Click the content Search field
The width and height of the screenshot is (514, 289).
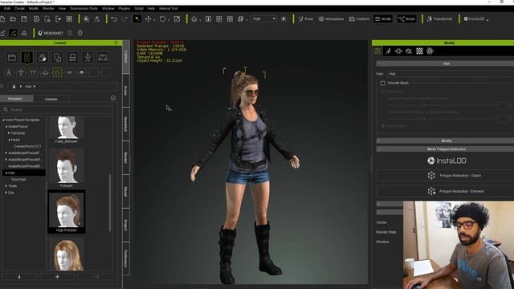tap(57, 110)
